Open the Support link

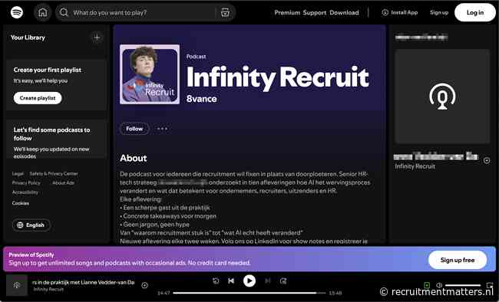pyautogui.click(x=315, y=12)
